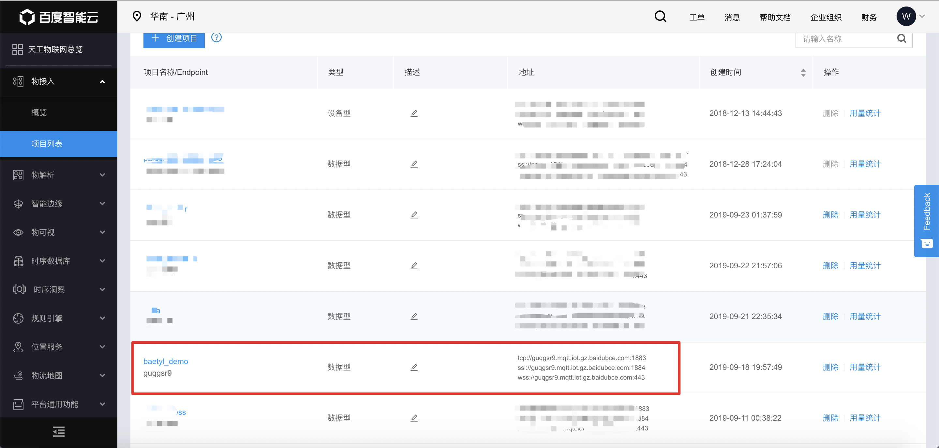Click the search icon in name field
The width and height of the screenshot is (939, 448).
[902, 38]
